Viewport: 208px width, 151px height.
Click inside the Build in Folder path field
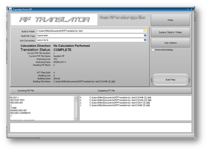[x=89, y=31]
